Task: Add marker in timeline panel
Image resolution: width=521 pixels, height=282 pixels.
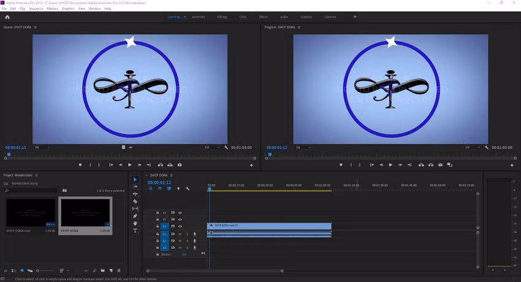Action: (x=178, y=189)
